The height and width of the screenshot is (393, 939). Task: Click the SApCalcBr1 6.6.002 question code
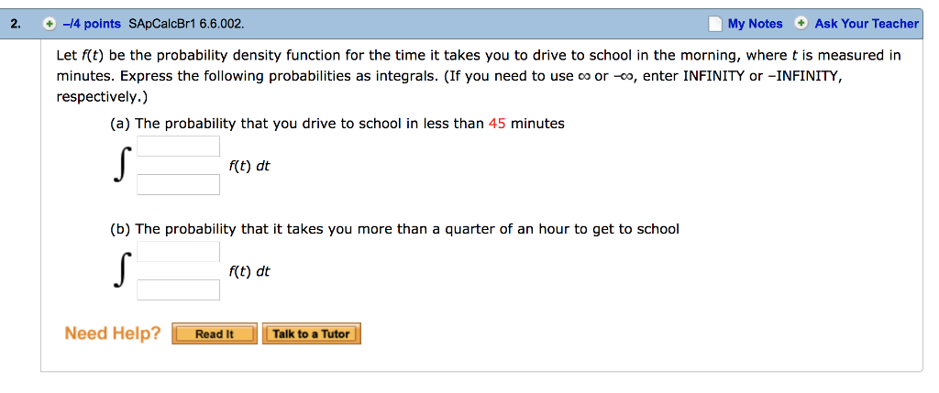click(x=186, y=24)
